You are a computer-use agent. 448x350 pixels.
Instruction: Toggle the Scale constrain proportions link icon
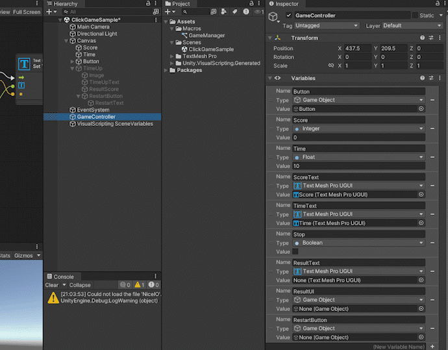pyautogui.click(x=331, y=66)
